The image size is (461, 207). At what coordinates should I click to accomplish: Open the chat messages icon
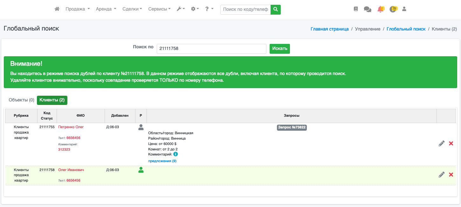pyautogui.click(x=368, y=10)
